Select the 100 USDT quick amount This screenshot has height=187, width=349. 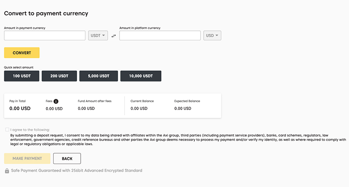[x=21, y=76]
